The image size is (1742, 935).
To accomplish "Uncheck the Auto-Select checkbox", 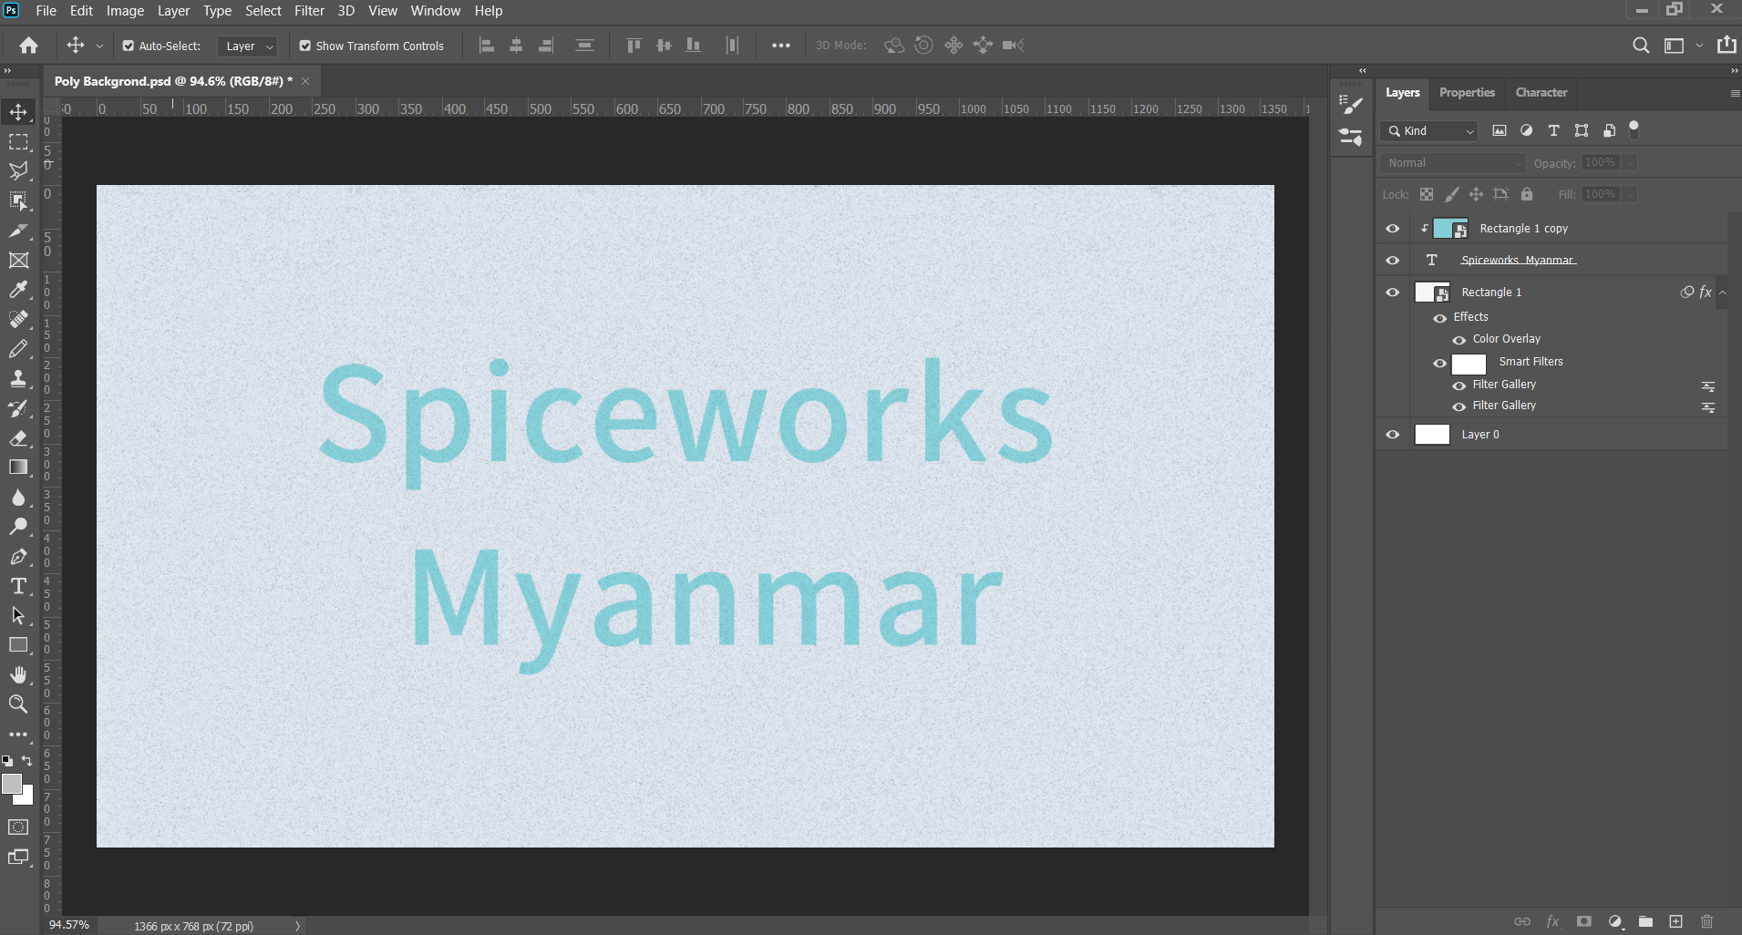I will (129, 46).
